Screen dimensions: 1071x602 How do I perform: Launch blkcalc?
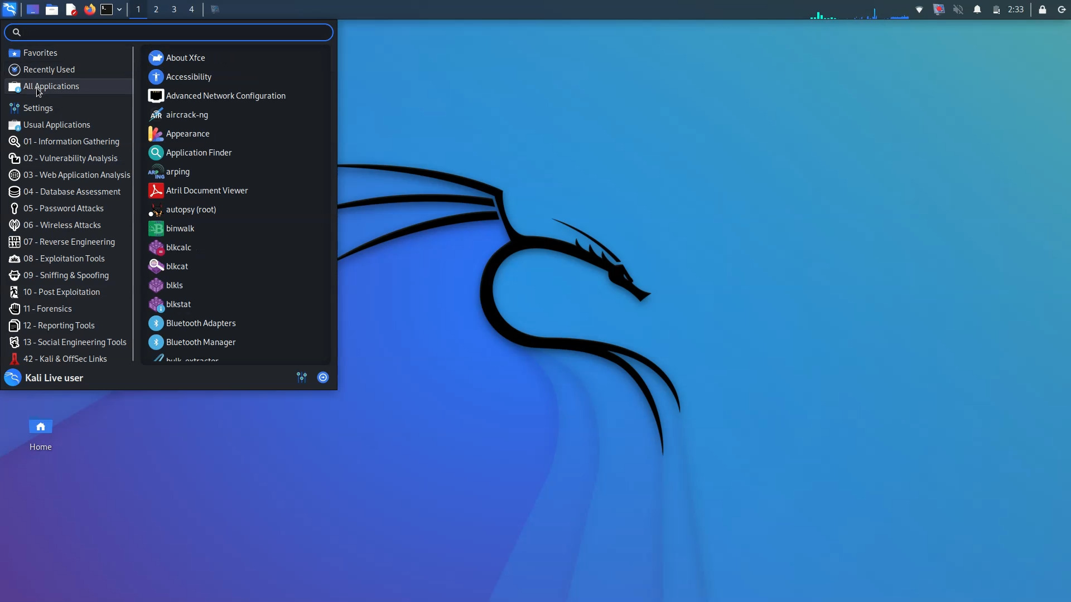[x=237, y=247]
